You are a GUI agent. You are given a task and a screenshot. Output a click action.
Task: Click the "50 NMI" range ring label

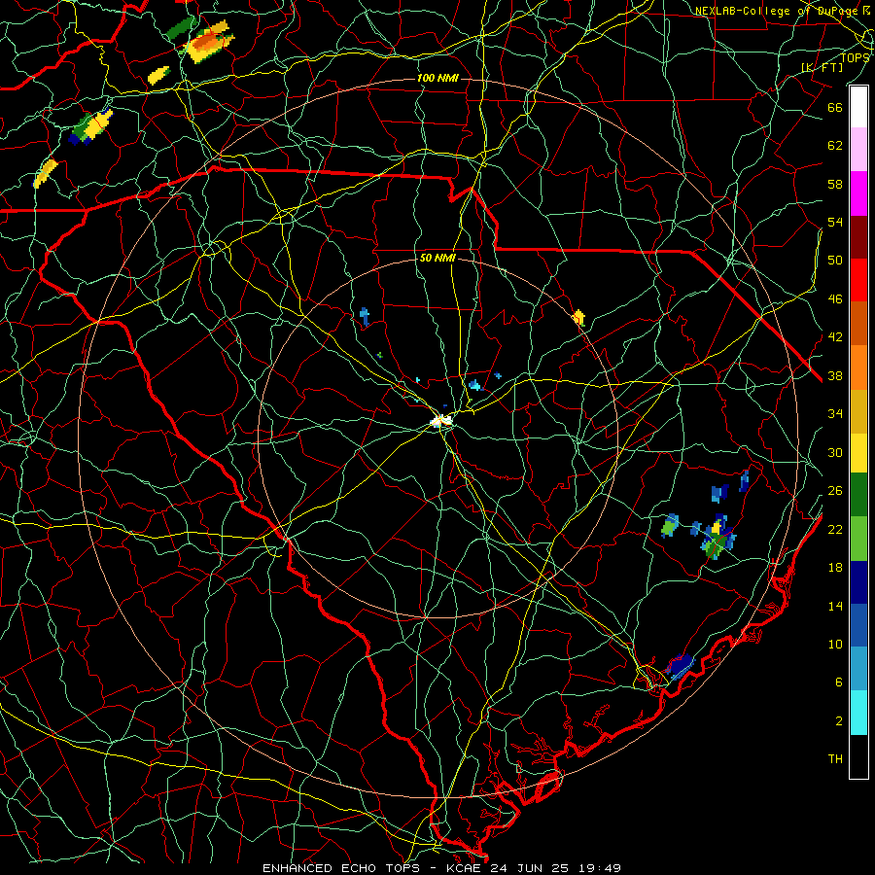click(x=438, y=258)
